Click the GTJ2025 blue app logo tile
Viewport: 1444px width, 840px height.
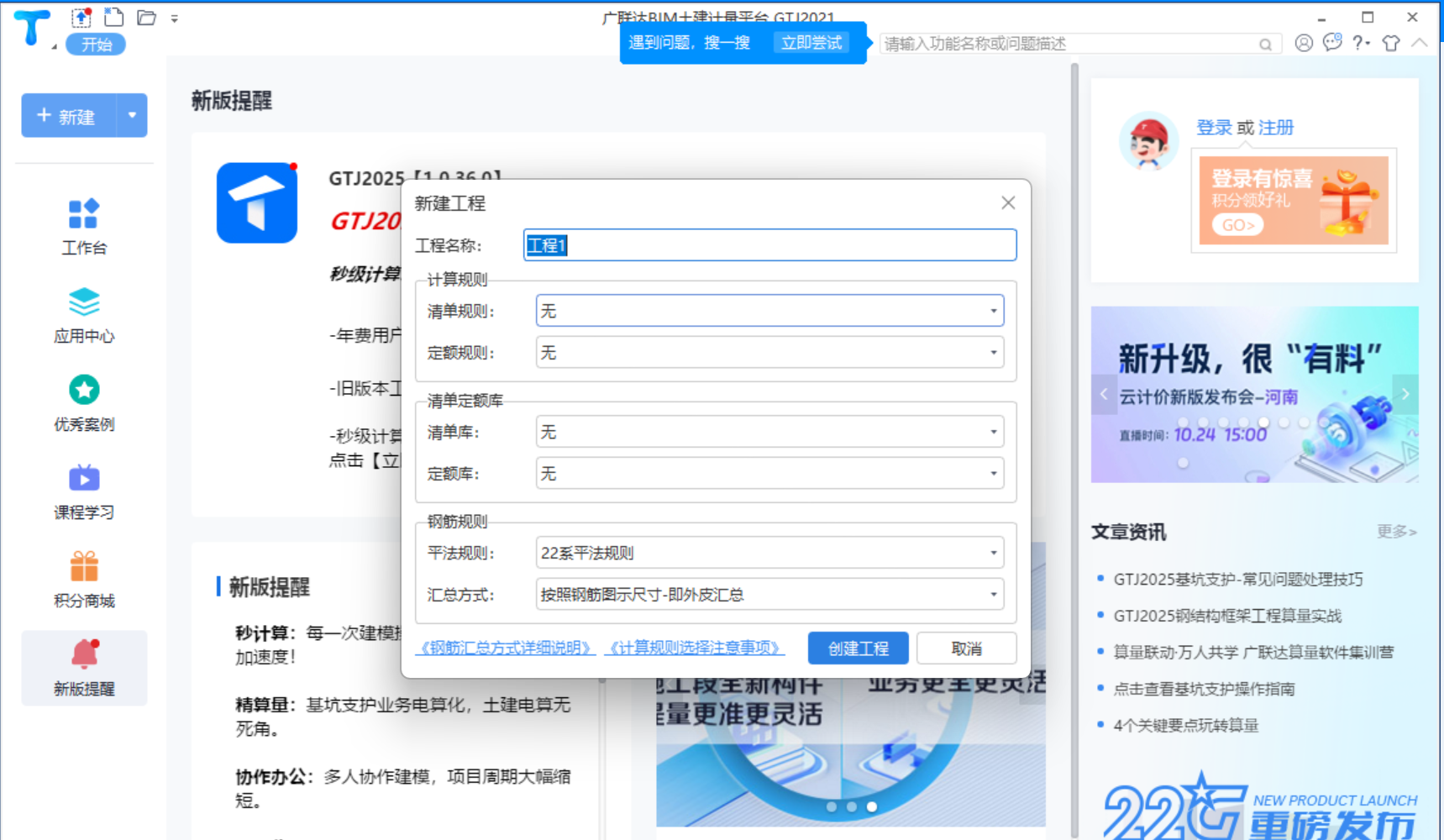pos(257,202)
